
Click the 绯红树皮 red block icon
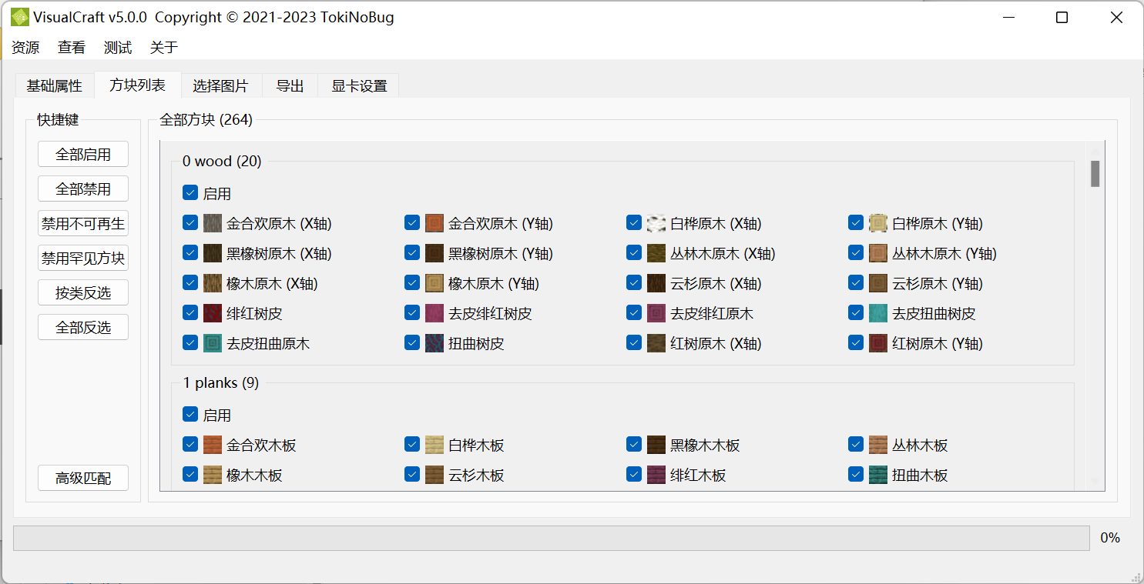[x=213, y=313]
